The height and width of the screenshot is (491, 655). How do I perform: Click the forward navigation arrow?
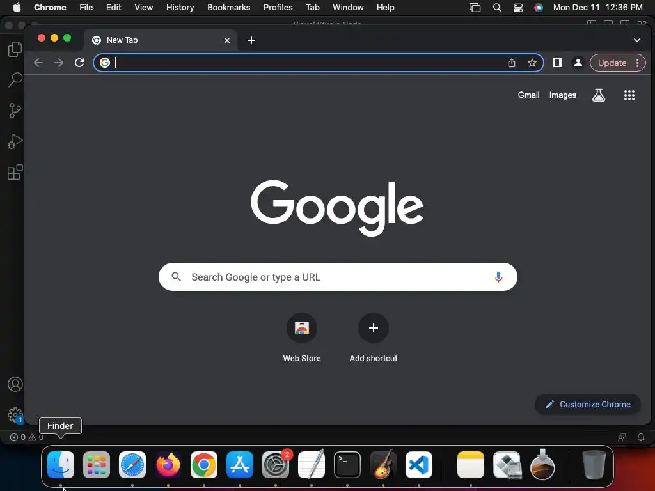[x=59, y=63]
